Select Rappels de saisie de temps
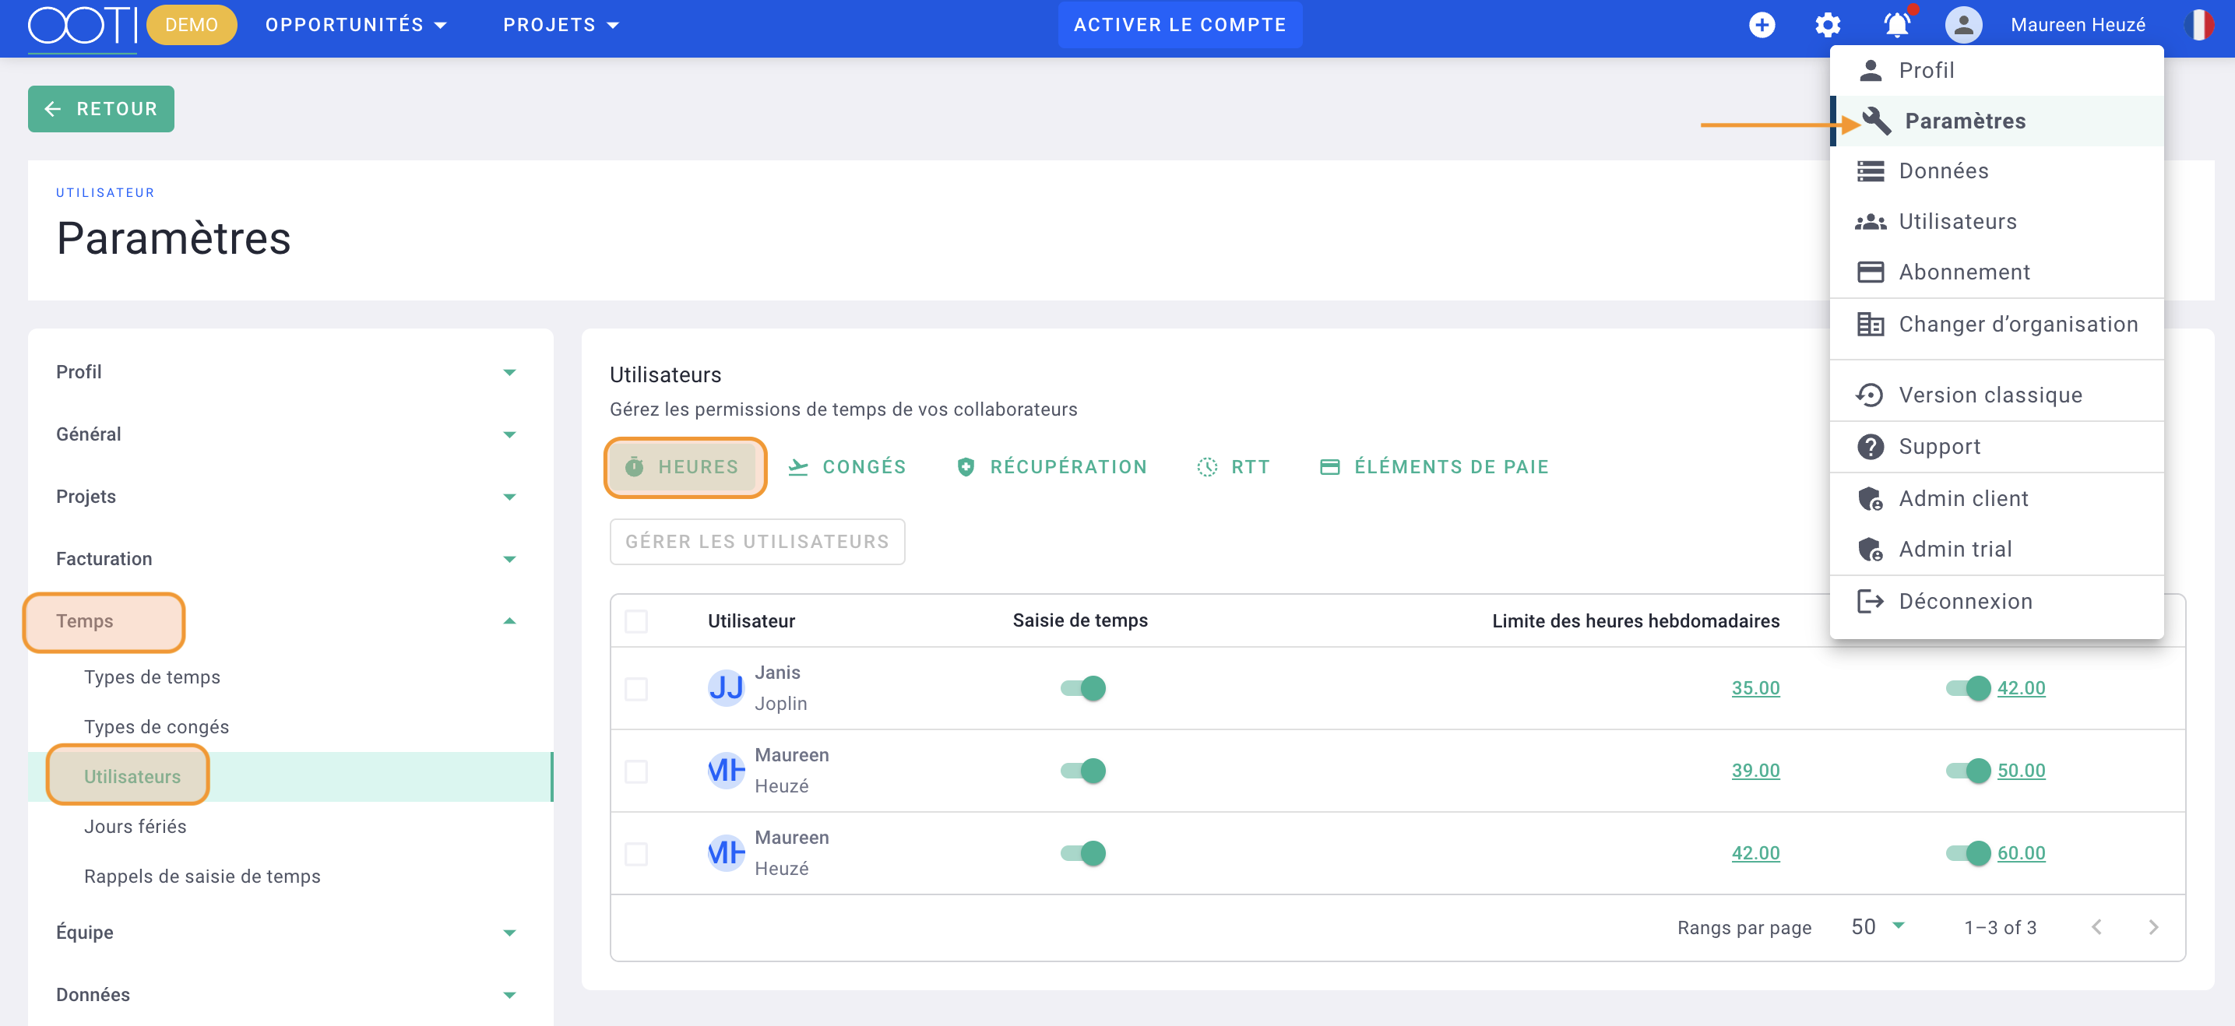 pos(290,877)
